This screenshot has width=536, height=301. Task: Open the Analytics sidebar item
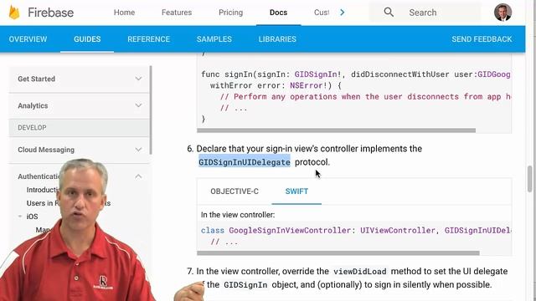point(33,106)
